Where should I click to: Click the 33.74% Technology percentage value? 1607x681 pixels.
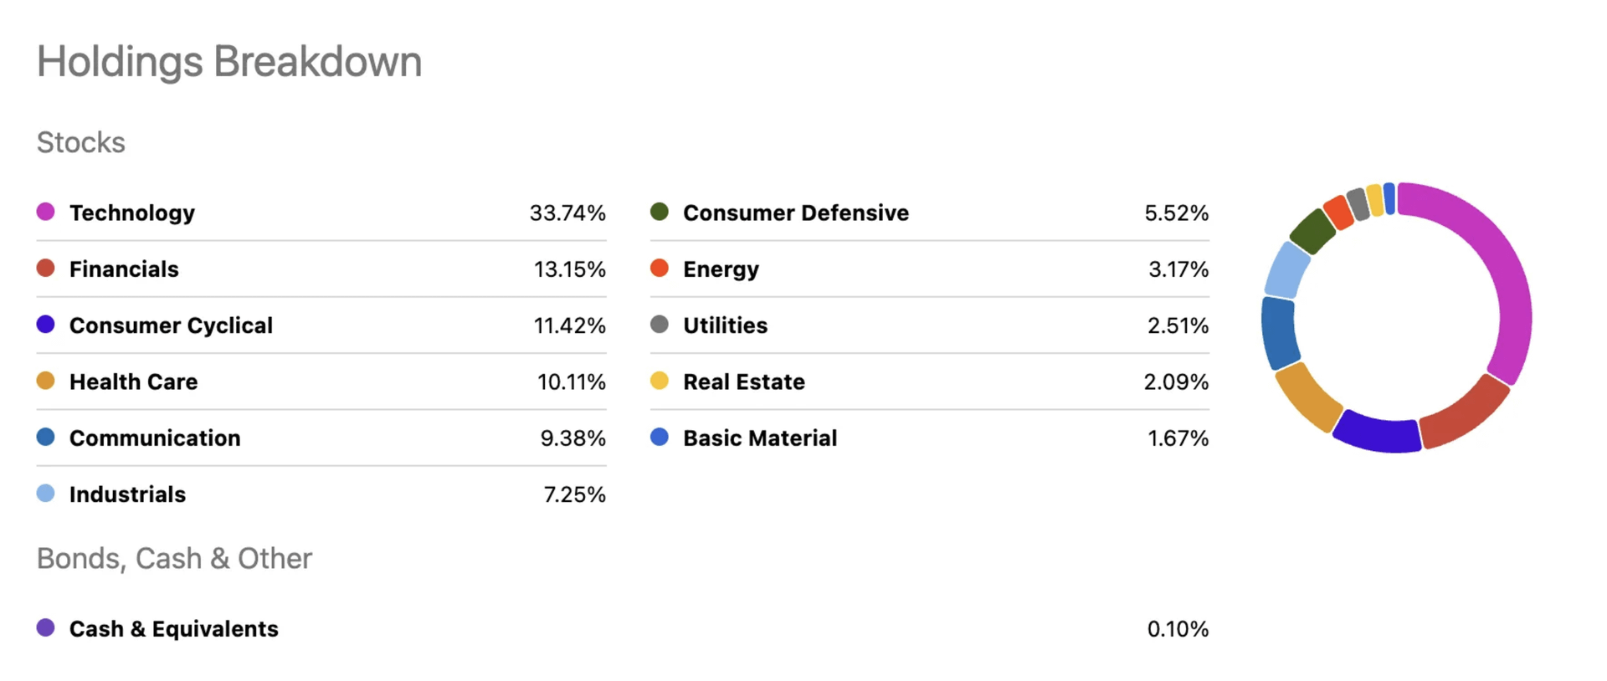coord(567,212)
